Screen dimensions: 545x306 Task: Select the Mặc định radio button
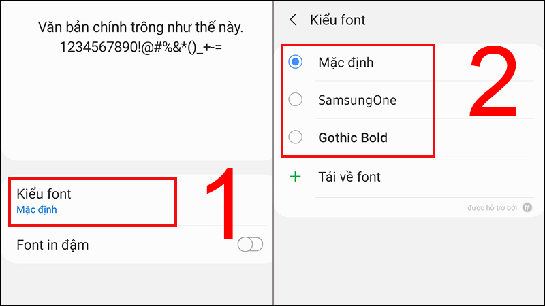(x=296, y=63)
